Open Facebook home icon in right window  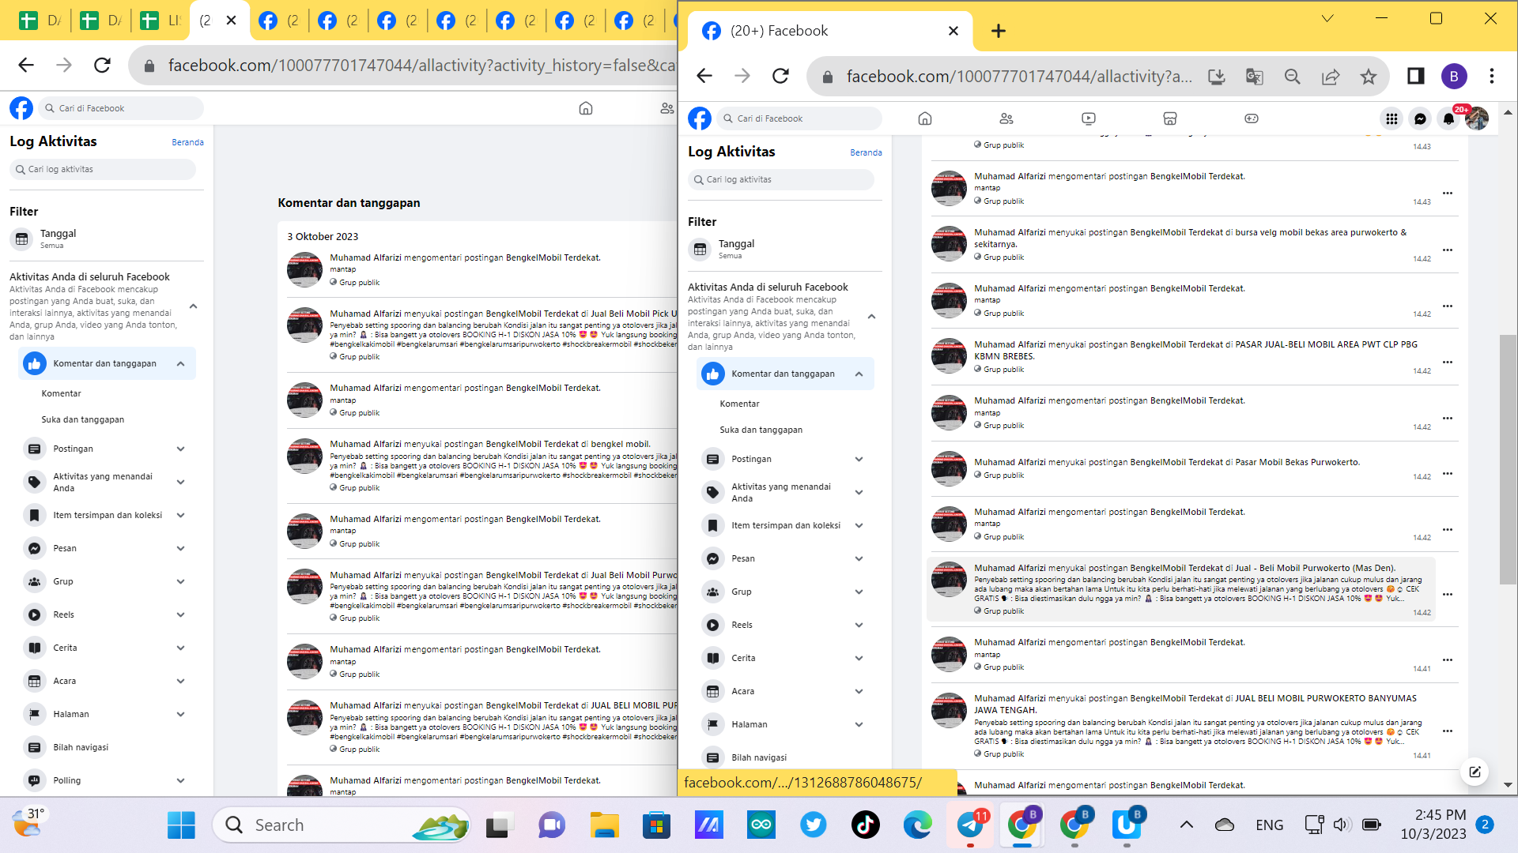pyautogui.click(x=925, y=118)
